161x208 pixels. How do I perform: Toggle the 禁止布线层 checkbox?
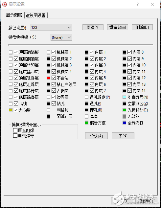pos(54,84)
